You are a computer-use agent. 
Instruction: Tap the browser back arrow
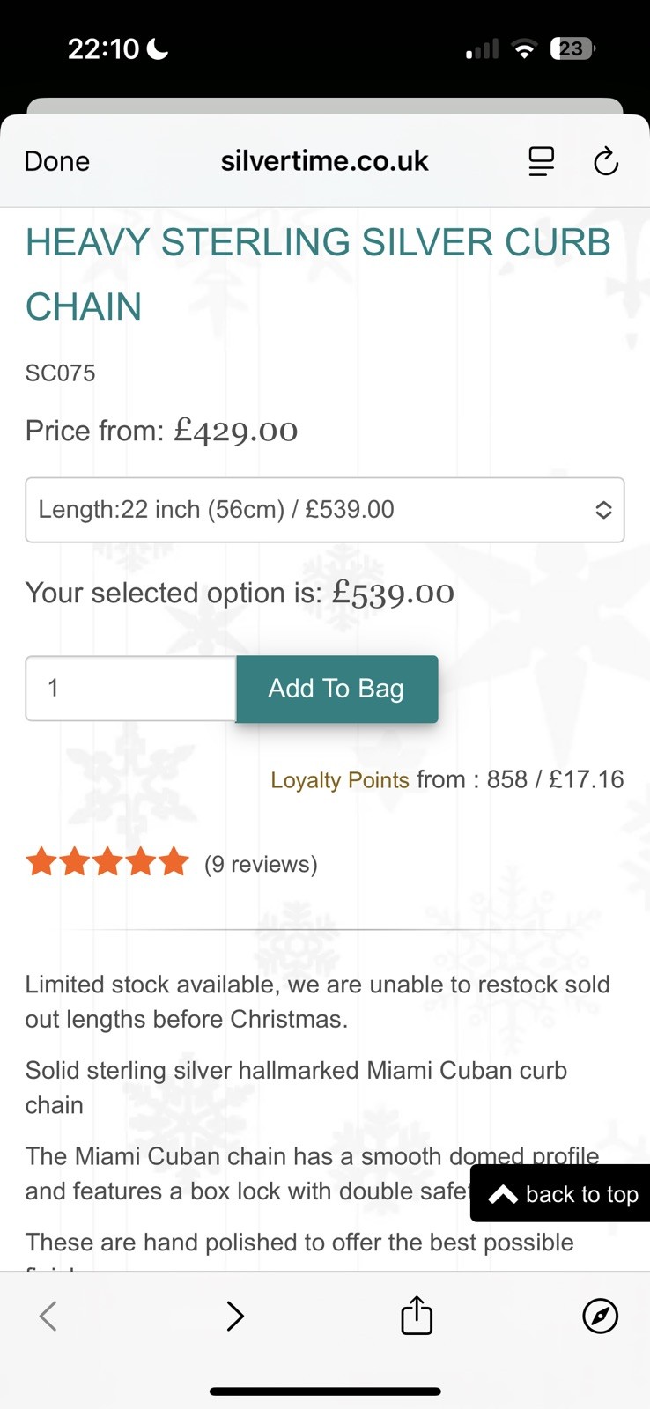tap(48, 1316)
